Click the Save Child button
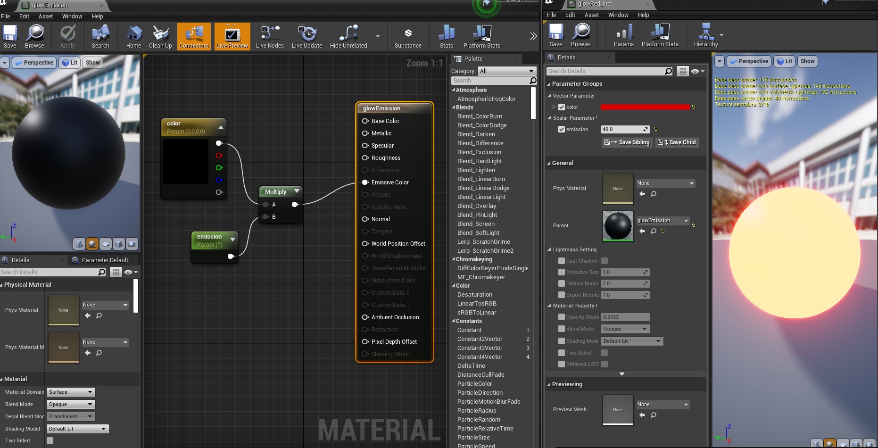Image resolution: width=878 pixels, height=448 pixels. 677,142
